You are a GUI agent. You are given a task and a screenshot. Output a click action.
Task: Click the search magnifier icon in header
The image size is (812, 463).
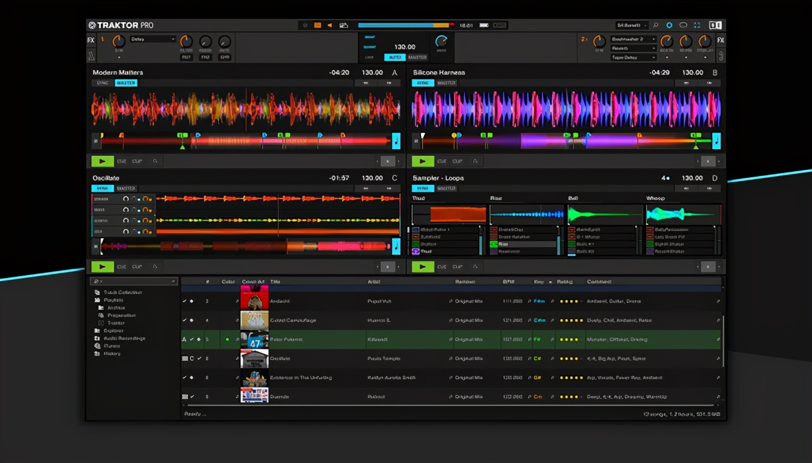click(656, 26)
